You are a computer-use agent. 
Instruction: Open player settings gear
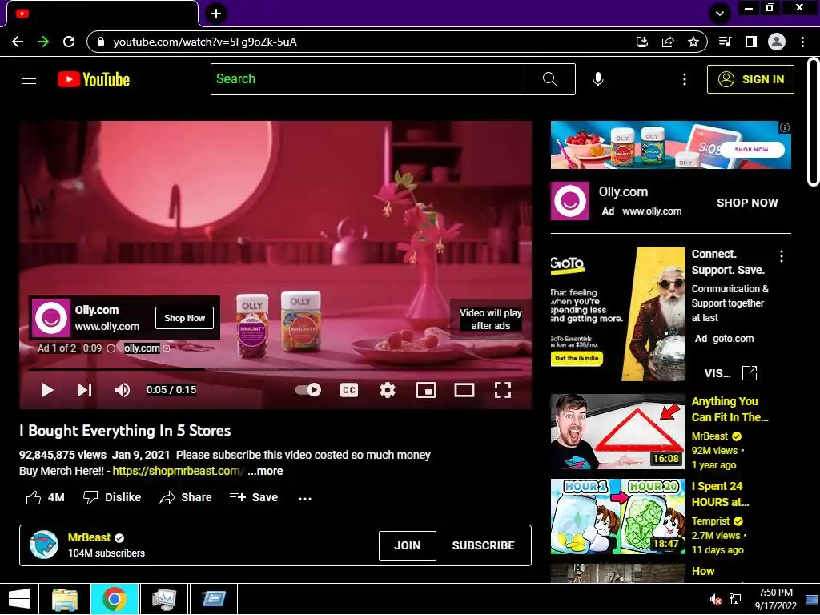[x=388, y=390]
